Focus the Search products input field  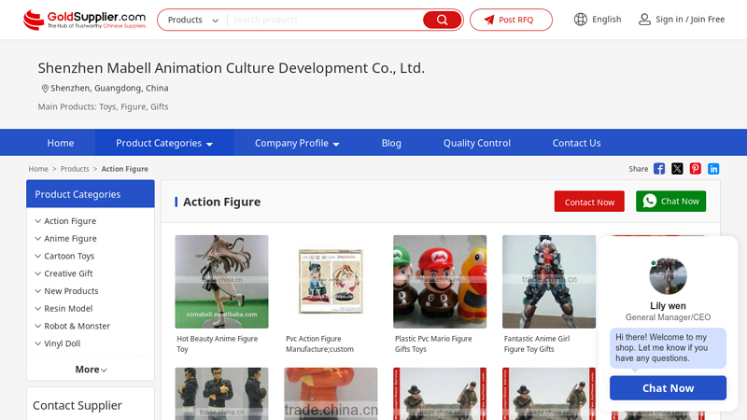[x=326, y=20]
